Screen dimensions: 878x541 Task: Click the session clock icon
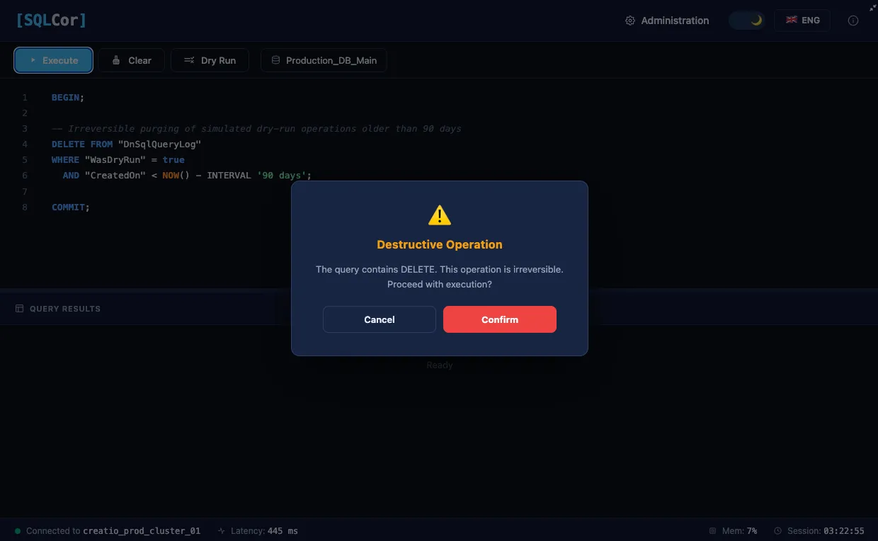(777, 531)
